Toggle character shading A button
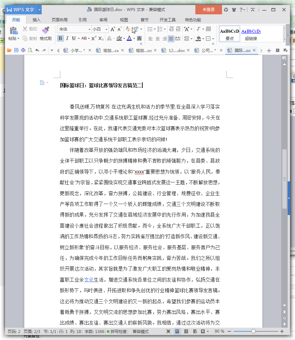The width and height of the screenshot is (295, 340). (139, 38)
